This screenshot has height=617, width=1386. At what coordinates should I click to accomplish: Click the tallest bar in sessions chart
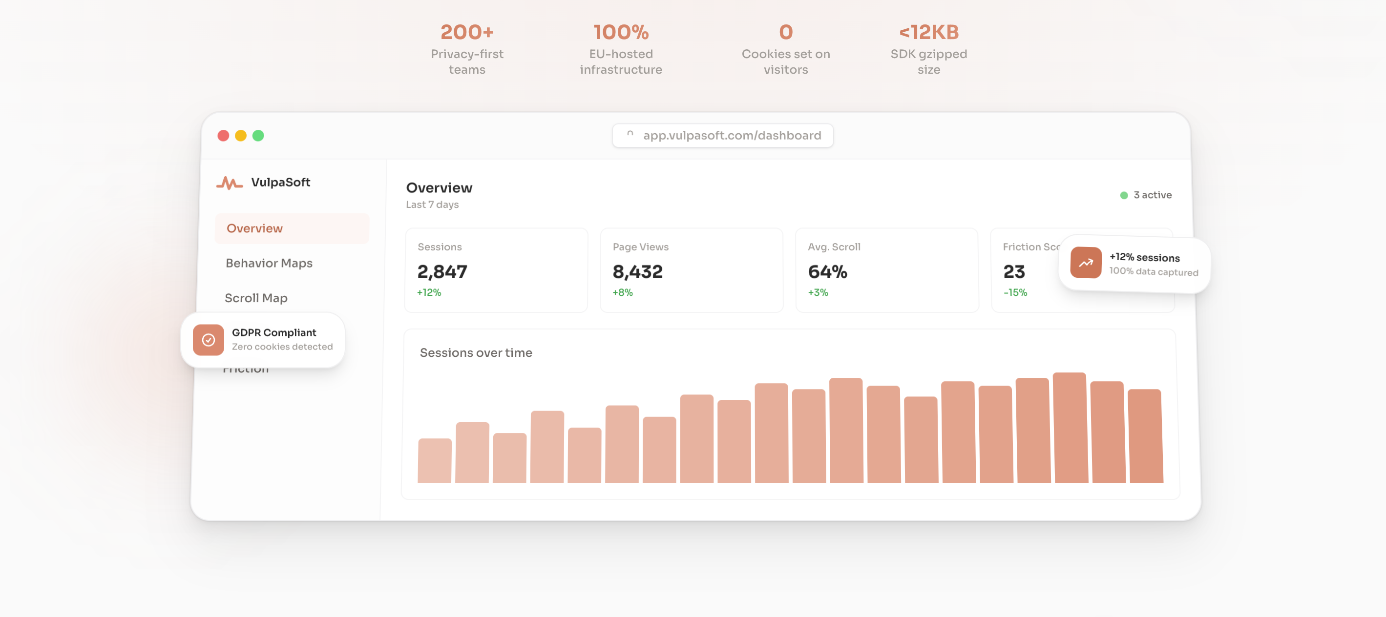(x=1070, y=428)
